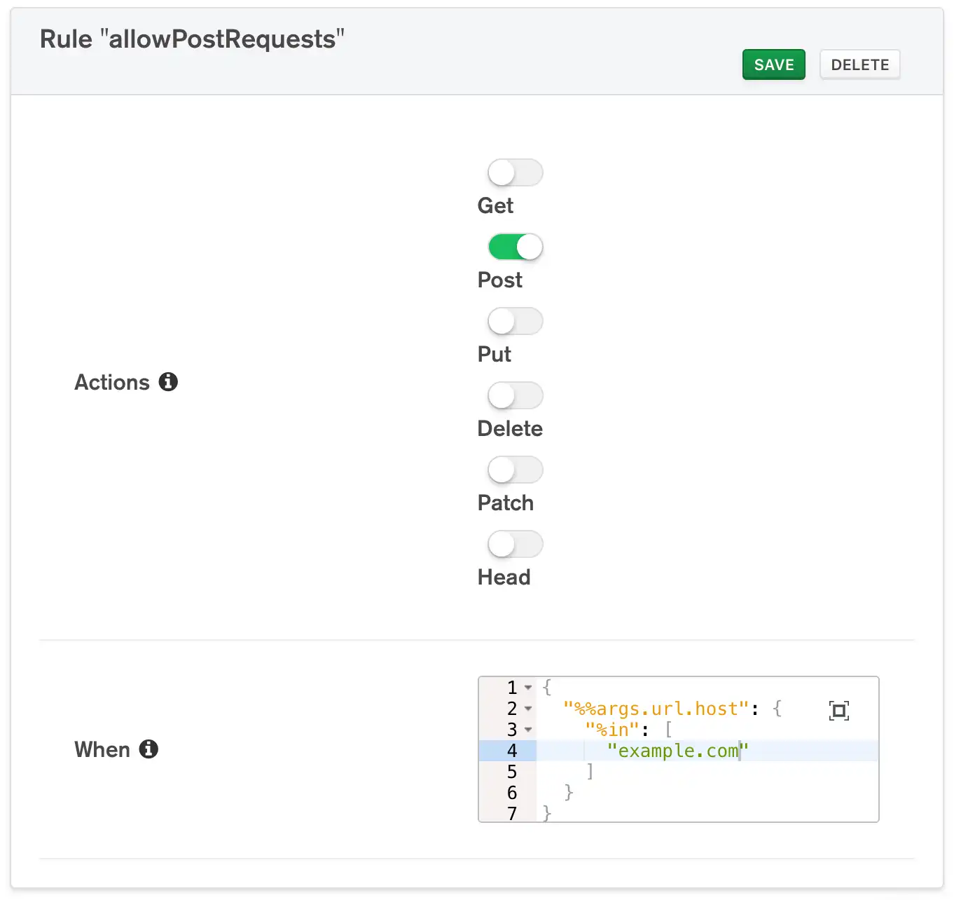Screen dimensions: 954x900
Task: Click line number 7 in the gutter
Action: click(x=511, y=814)
